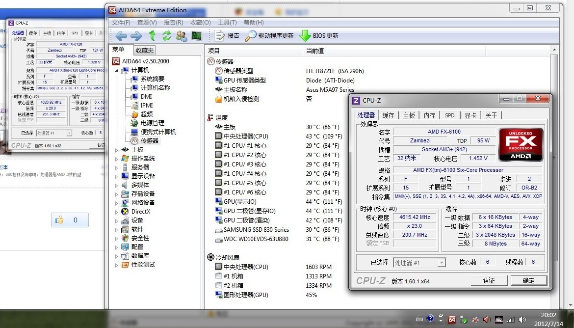Open the monitor graph icon in toolbar
This screenshot has width=574, height=328.
coord(197,36)
